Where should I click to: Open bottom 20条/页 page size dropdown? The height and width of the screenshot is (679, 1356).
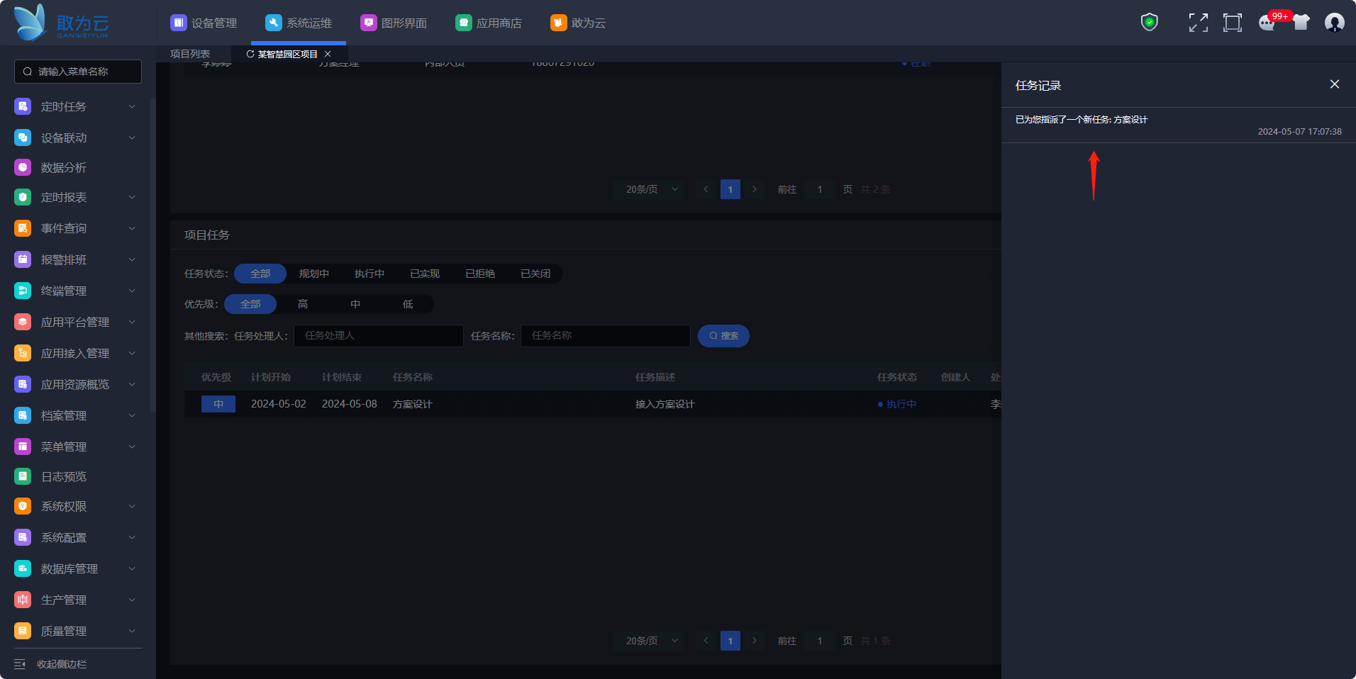tap(650, 641)
